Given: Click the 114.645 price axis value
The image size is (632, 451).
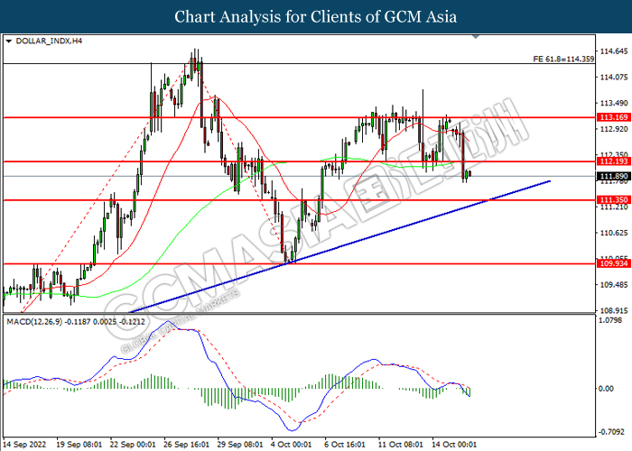Looking at the screenshot, I should (x=614, y=51).
